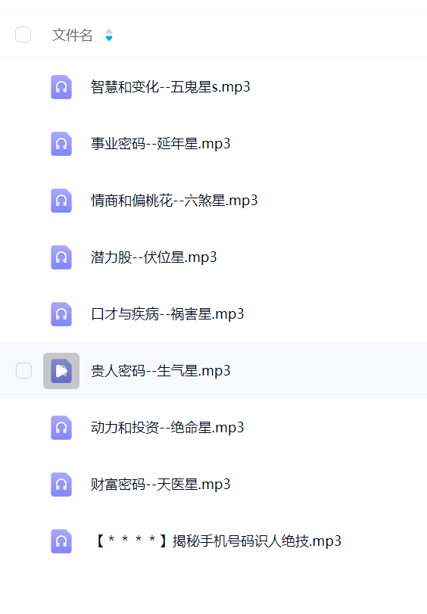Select file name 情商和偏桃花--六煞星.mp3
Viewport: 427px width, 614px height.
click(174, 201)
